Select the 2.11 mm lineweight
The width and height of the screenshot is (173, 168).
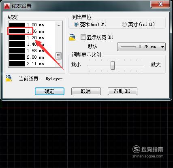click(x=32, y=64)
